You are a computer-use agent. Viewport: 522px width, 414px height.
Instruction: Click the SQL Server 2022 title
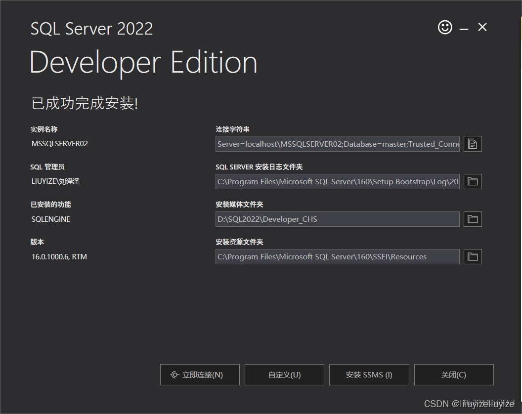91,29
